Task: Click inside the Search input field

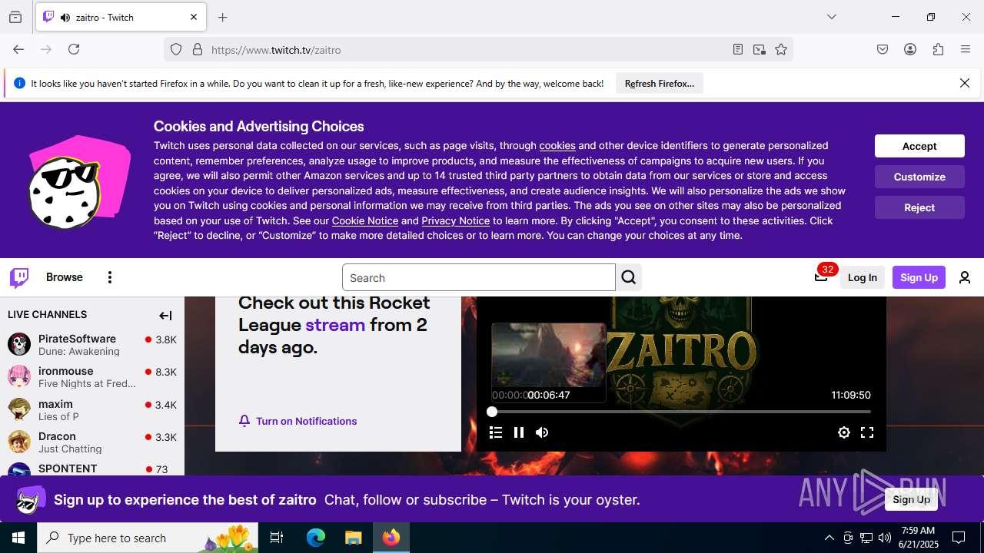Action: pyautogui.click(x=478, y=277)
